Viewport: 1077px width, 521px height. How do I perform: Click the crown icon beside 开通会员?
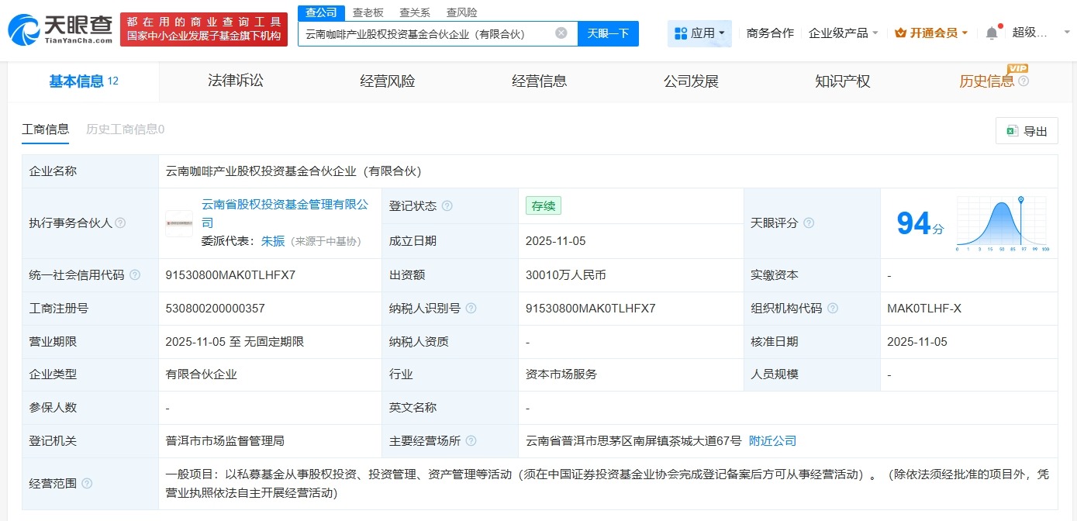tap(900, 32)
